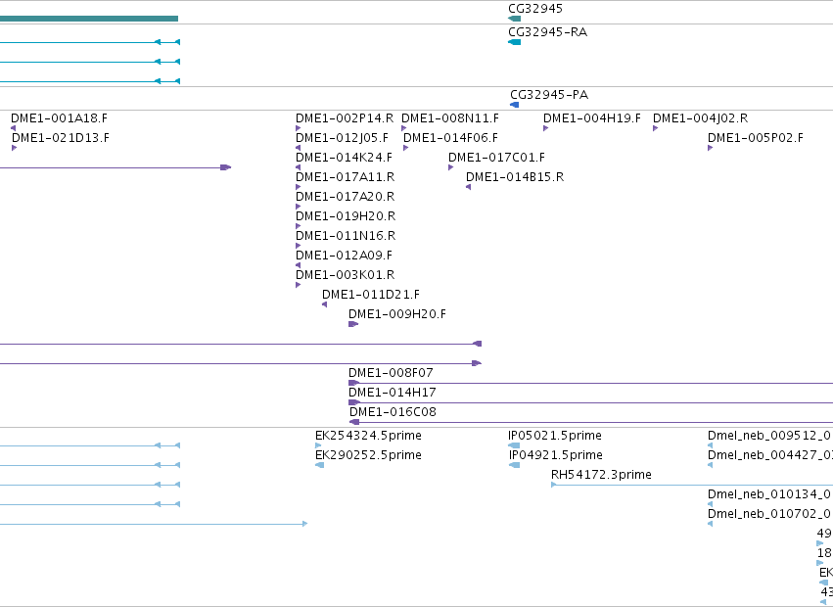Image resolution: width=833 pixels, height=607 pixels.
Task: Click the arrow glyph beneath DME1-016C08
Action: coord(353,423)
